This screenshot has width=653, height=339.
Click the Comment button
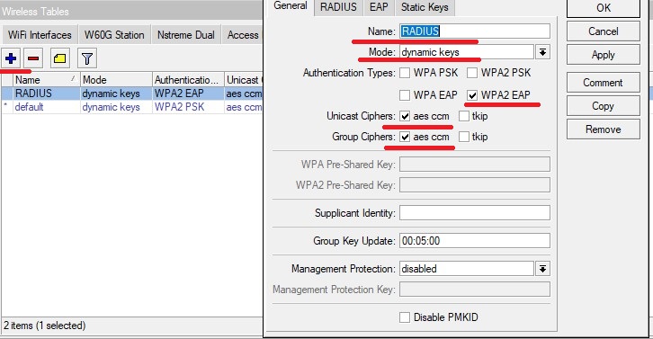pos(603,83)
